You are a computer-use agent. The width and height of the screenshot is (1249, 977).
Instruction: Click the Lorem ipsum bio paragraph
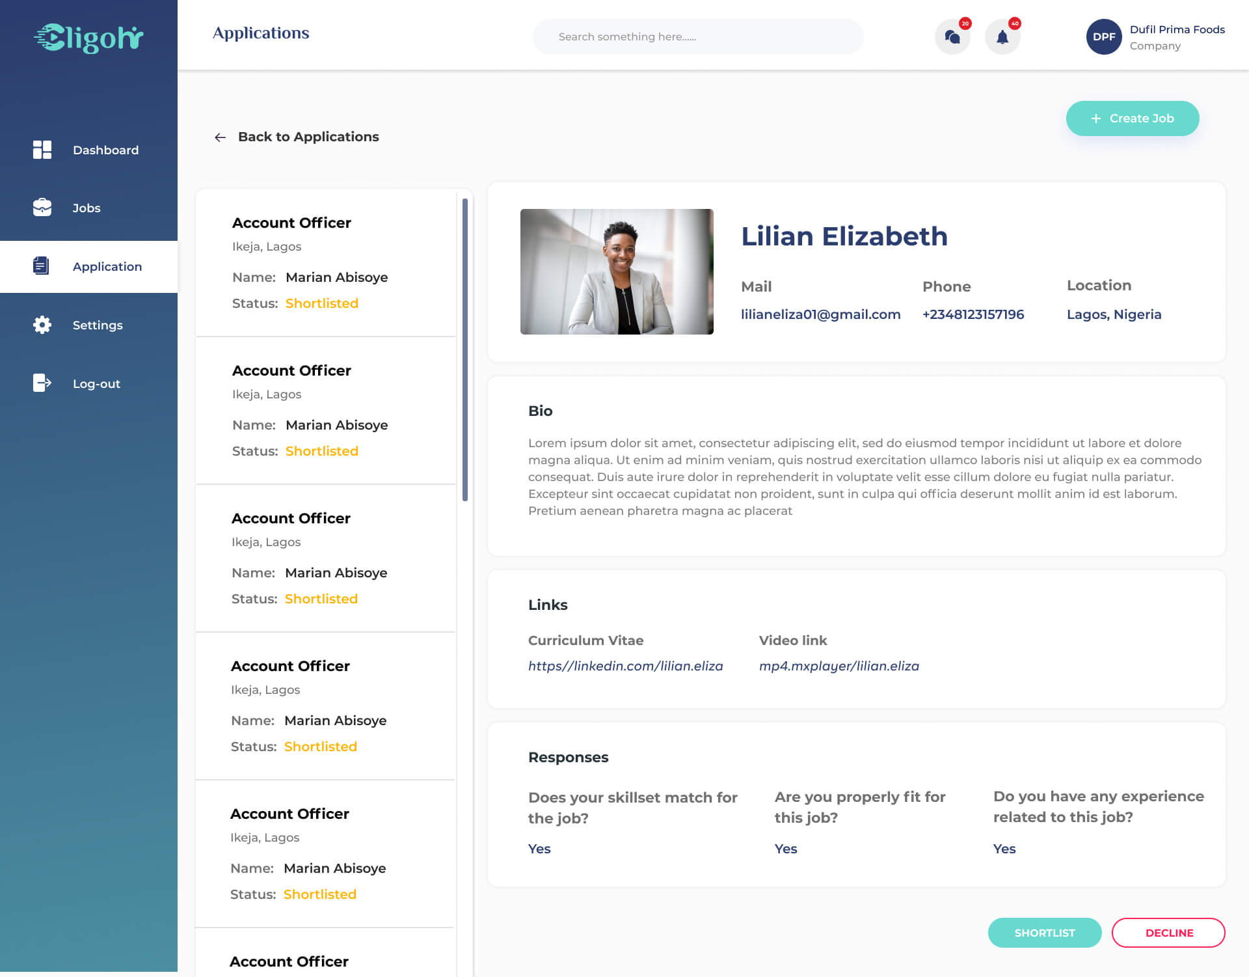click(865, 476)
